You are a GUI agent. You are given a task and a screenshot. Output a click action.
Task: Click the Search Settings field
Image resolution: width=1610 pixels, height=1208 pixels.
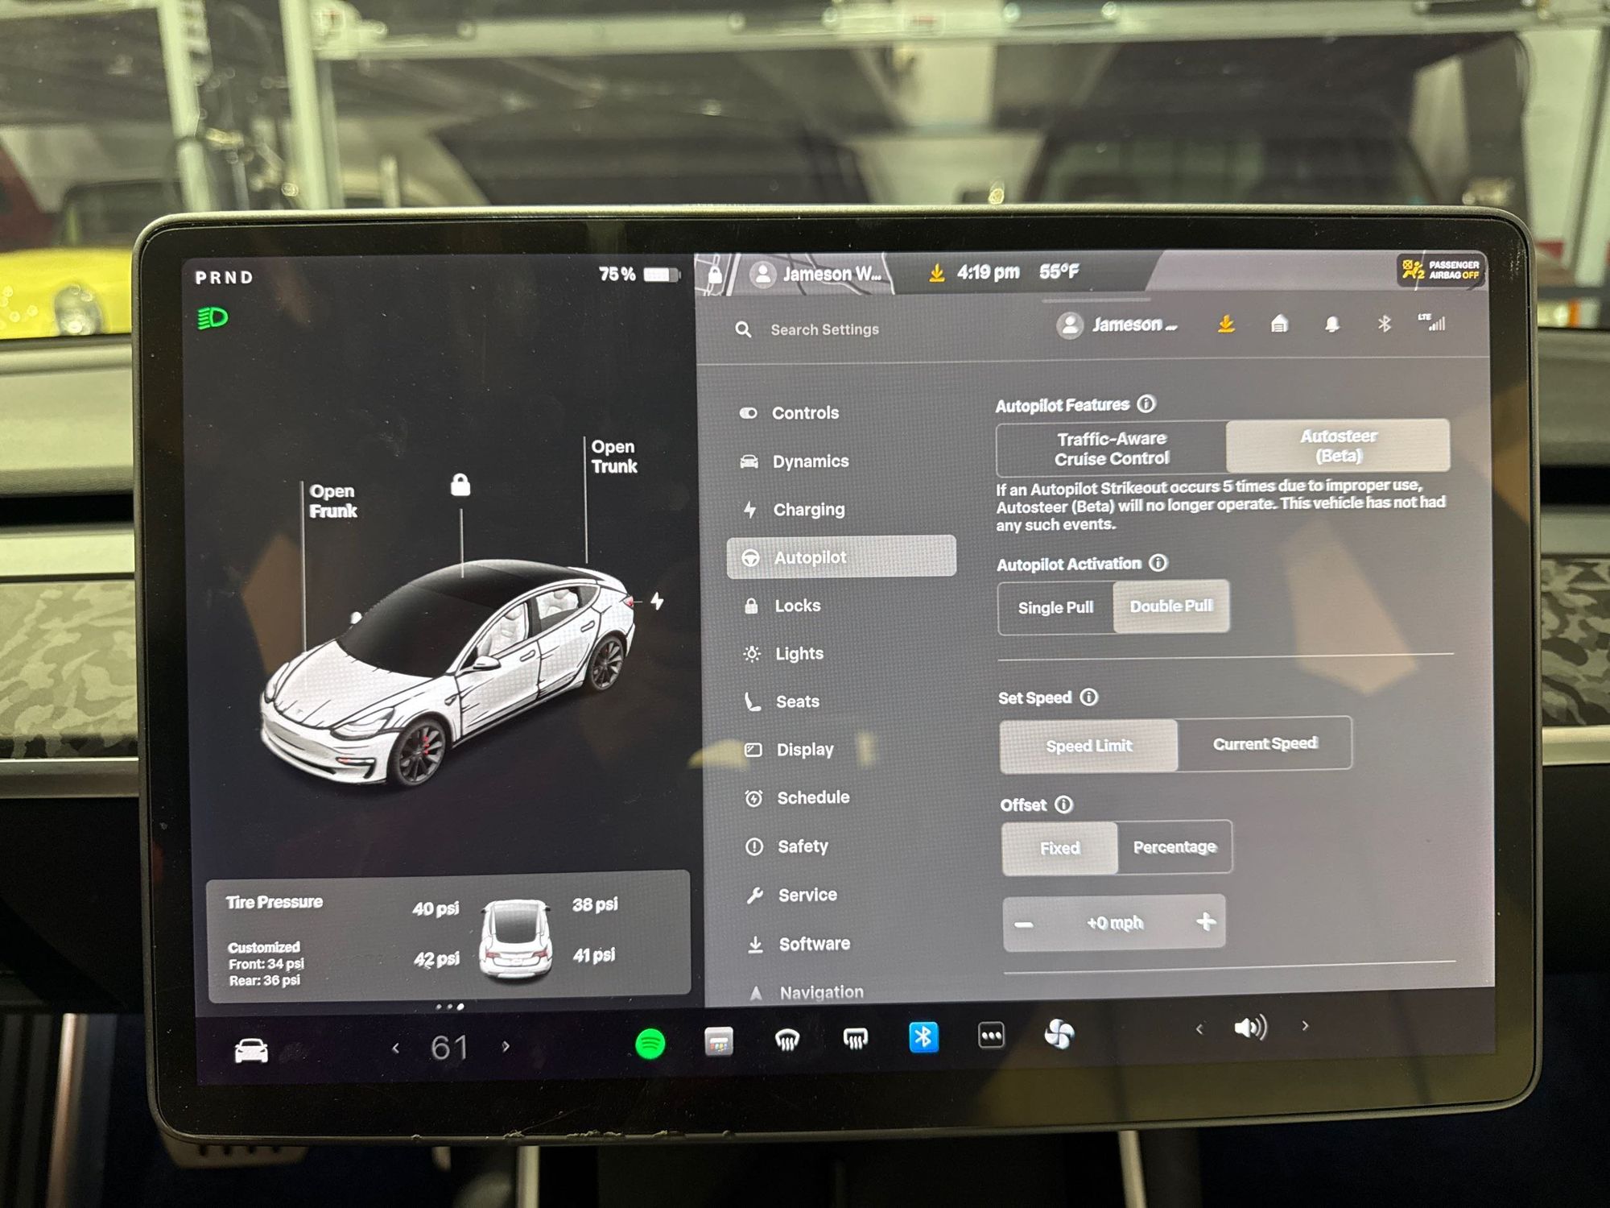824,330
